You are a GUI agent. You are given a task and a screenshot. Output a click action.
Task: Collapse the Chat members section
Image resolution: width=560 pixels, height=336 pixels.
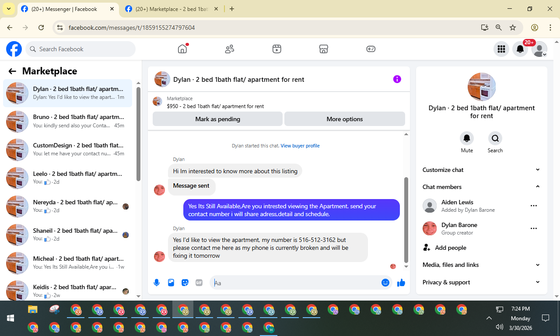point(481,187)
